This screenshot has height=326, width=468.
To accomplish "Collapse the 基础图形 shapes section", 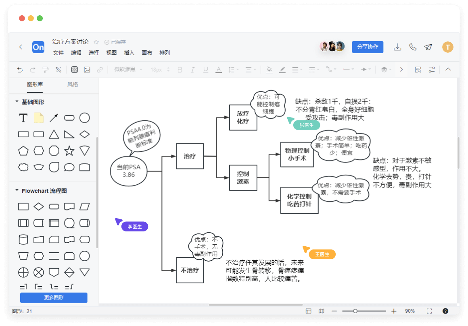I will [17, 102].
